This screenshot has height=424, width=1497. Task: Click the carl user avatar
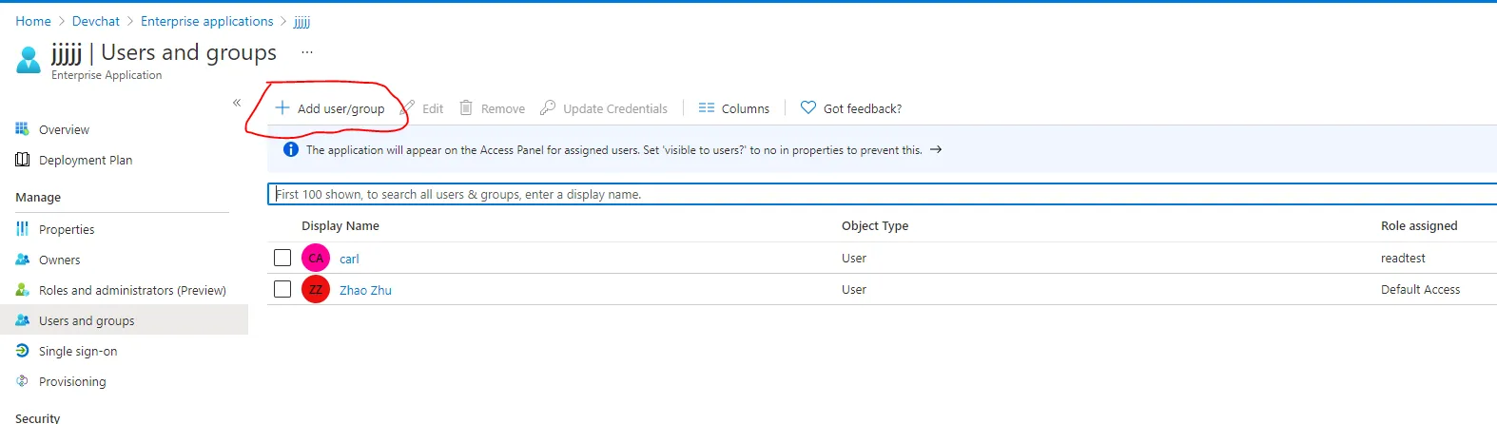tap(316, 259)
